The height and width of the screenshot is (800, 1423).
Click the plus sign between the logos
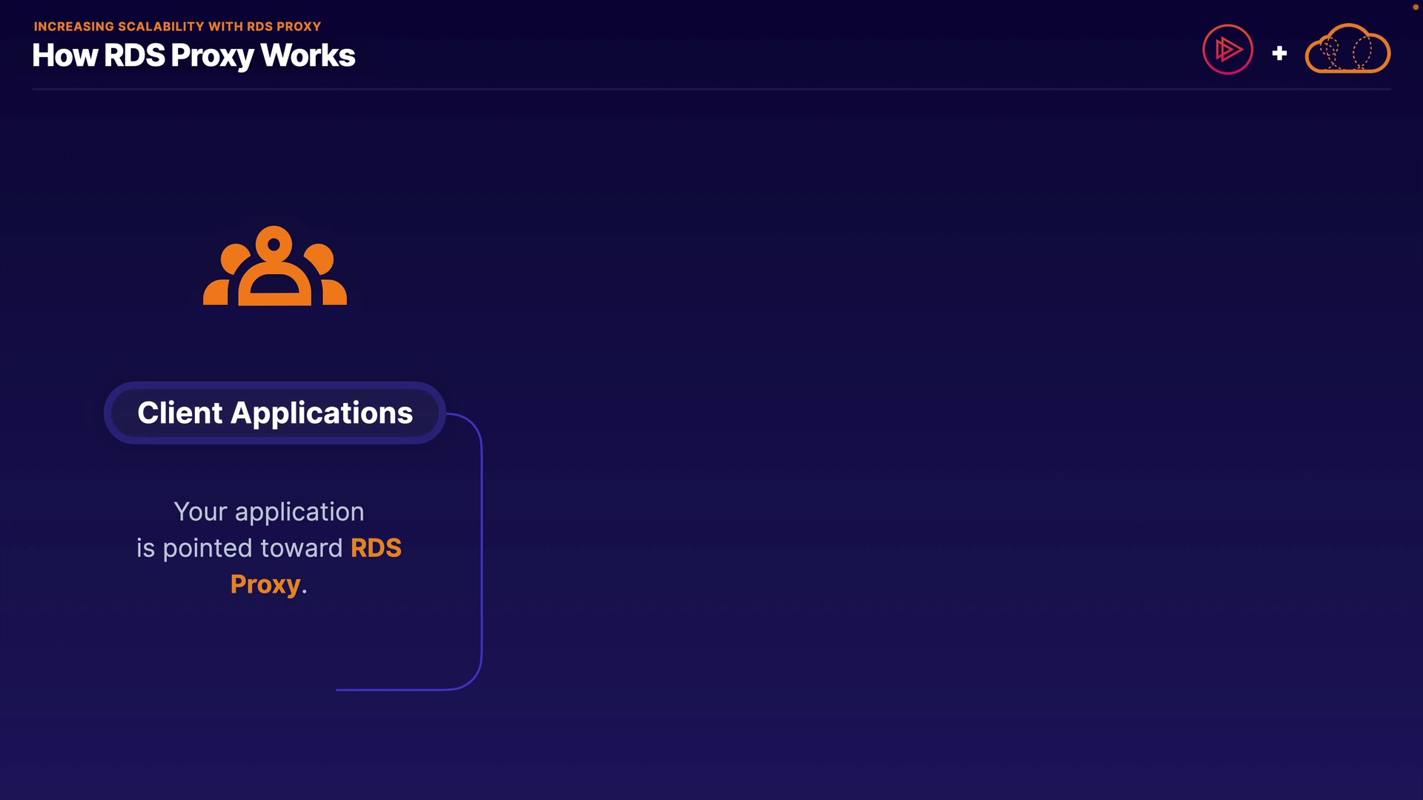click(1279, 53)
